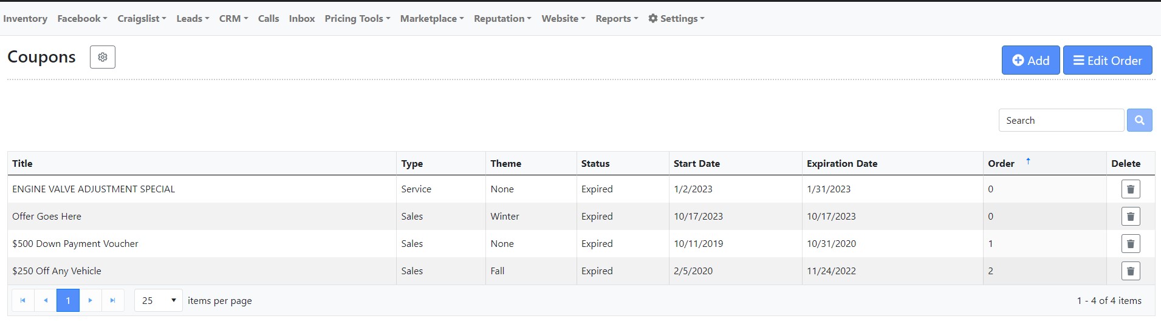
Task: Delete the $500 Down Payment Voucher coupon
Action: click(1130, 244)
